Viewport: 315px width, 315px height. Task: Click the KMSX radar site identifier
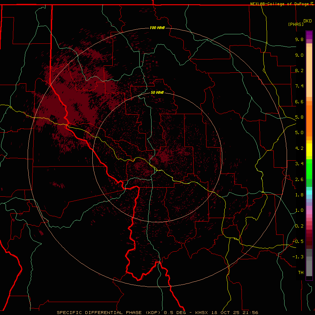[202, 313]
